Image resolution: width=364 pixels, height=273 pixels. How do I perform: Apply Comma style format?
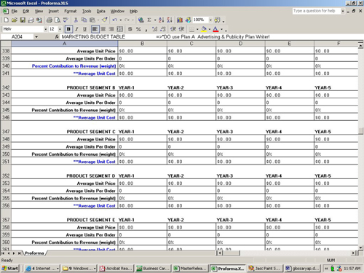[146, 29]
